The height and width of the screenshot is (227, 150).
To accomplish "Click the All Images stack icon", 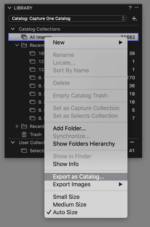I will pyautogui.click(x=24, y=37).
